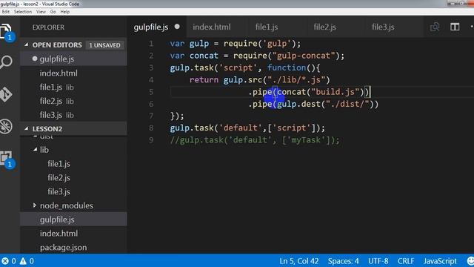Select file2.js lib in Open Editors list
The width and height of the screenshot is (474, 267).
pyautogui.click(x=73, y=101)
